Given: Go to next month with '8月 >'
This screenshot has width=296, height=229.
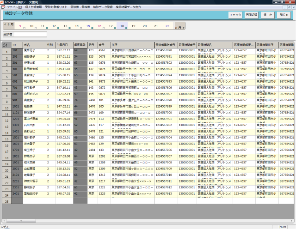Looking at the screenshot, I should coord(179,28).
